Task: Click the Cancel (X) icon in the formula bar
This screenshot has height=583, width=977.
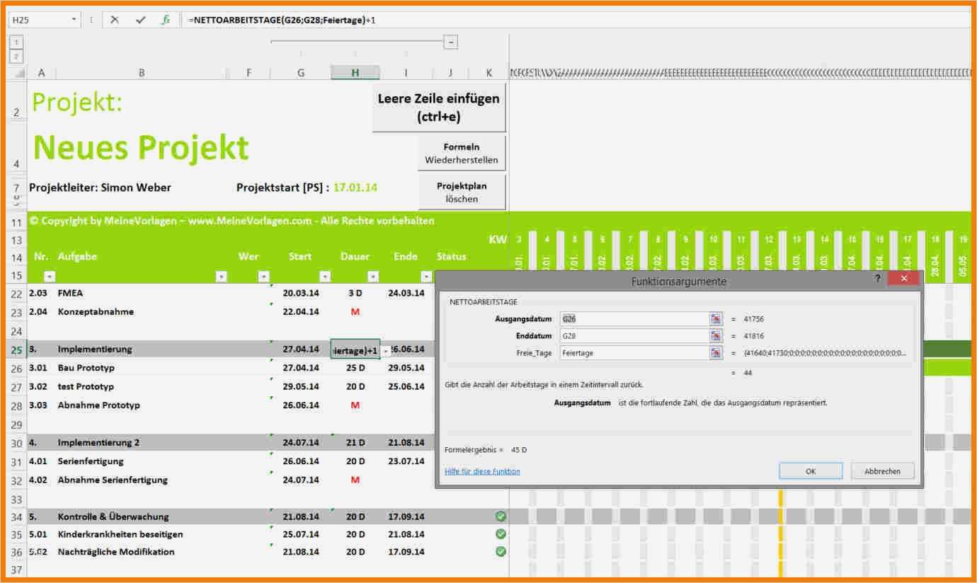Action: [x=114, y=21]
